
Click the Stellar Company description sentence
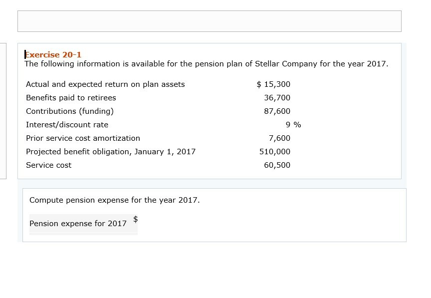[x=206, y=64]
